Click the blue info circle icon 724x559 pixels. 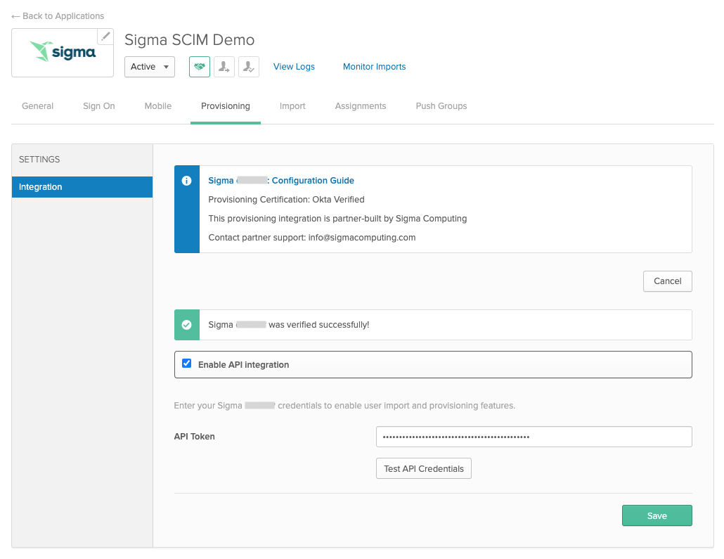pyautogui.click(x=186, y=181)
